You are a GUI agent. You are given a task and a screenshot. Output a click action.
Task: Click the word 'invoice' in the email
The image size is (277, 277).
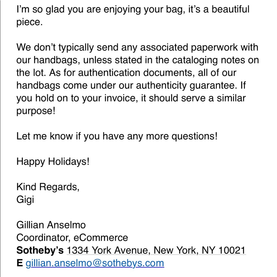pyautogui.click(x=121, y=98)
